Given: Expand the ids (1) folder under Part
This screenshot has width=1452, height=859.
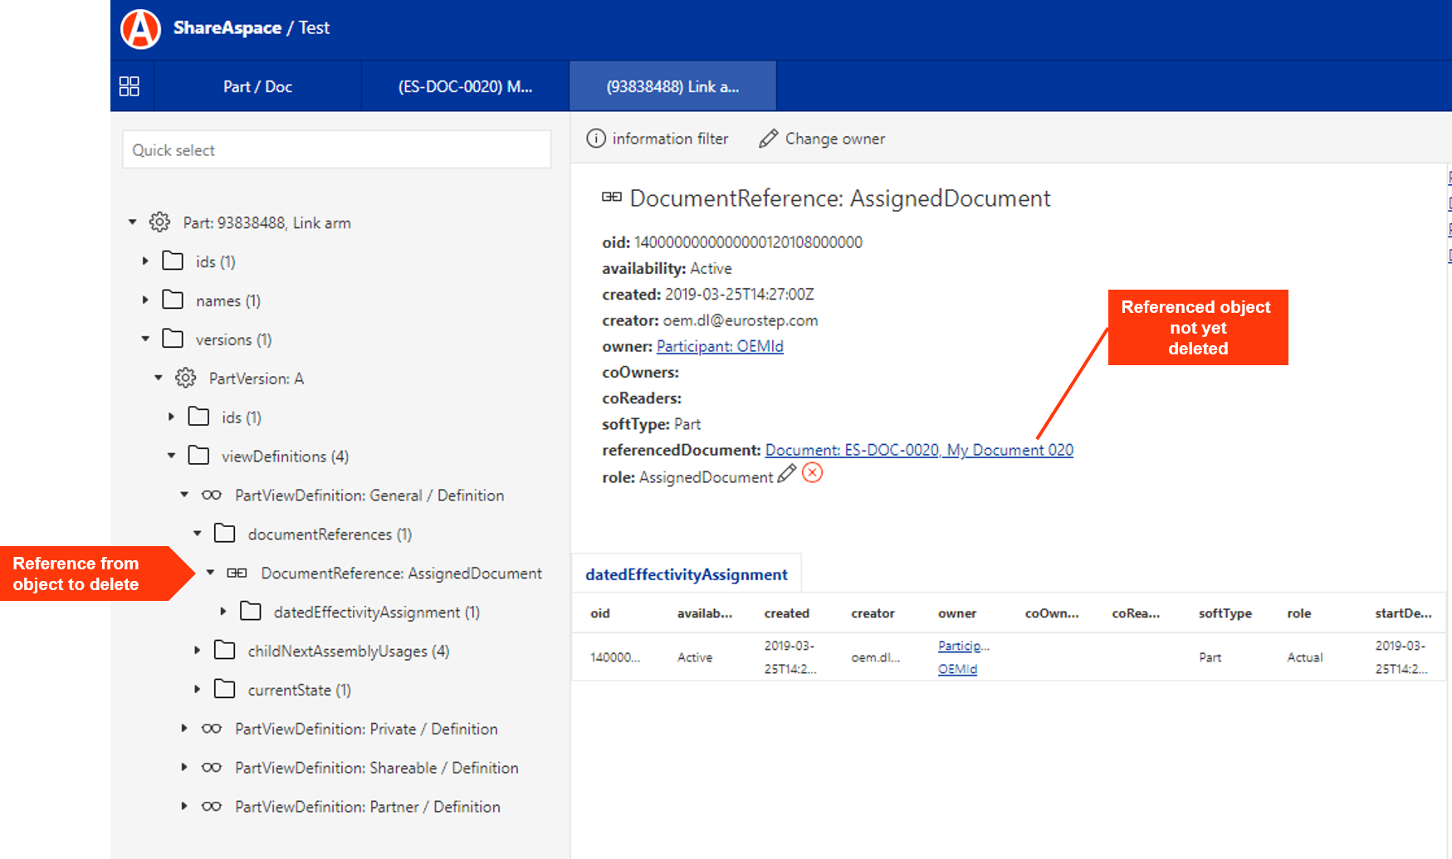Looking at the screenshot, I should tap(145, 261).
